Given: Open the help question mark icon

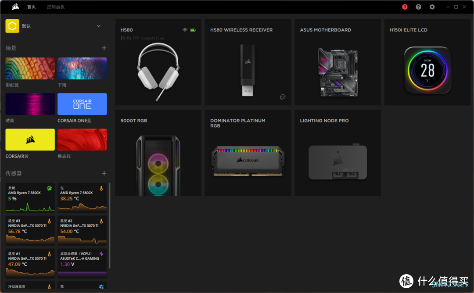Looking at the screenshot, I should coord(418,7).
